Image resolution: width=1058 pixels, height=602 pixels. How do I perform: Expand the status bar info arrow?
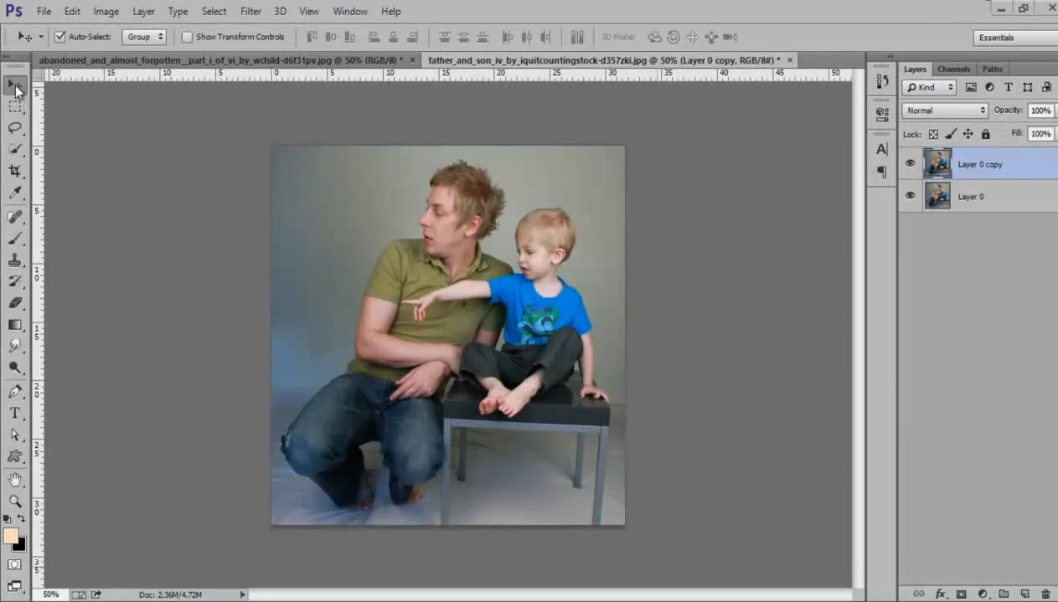243,594
